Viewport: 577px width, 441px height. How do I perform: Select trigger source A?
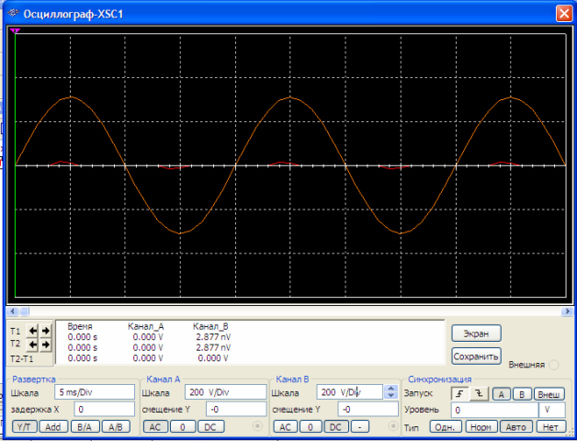(501, 394)
